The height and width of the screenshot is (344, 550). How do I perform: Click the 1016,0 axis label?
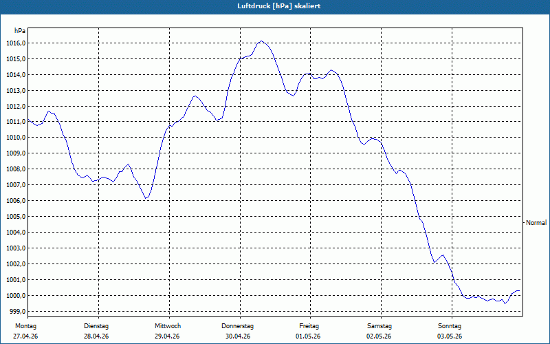pos(16,43)
